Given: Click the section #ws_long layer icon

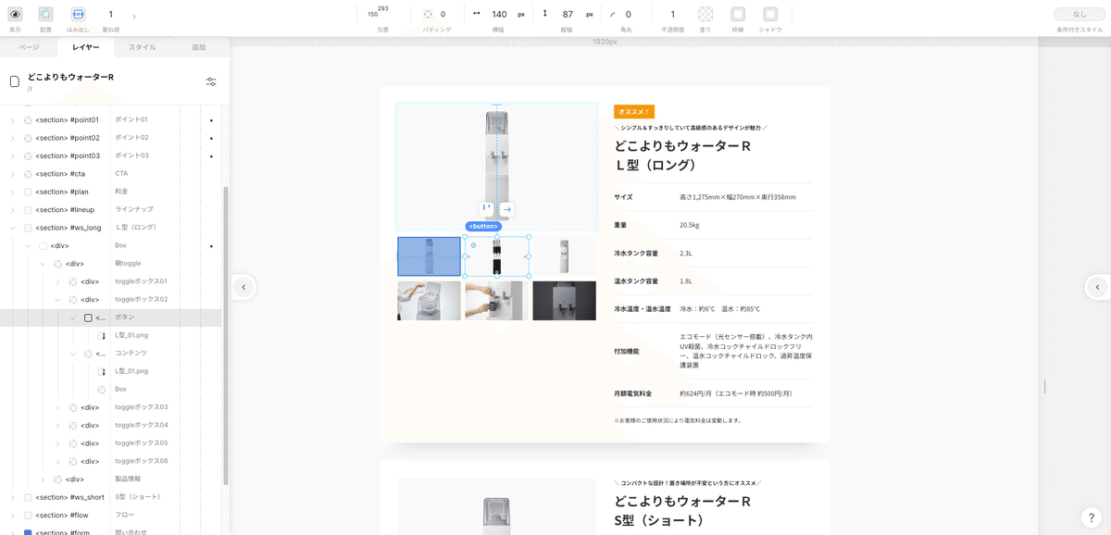Looking at the screenshot, I should [x=28, y=228].
